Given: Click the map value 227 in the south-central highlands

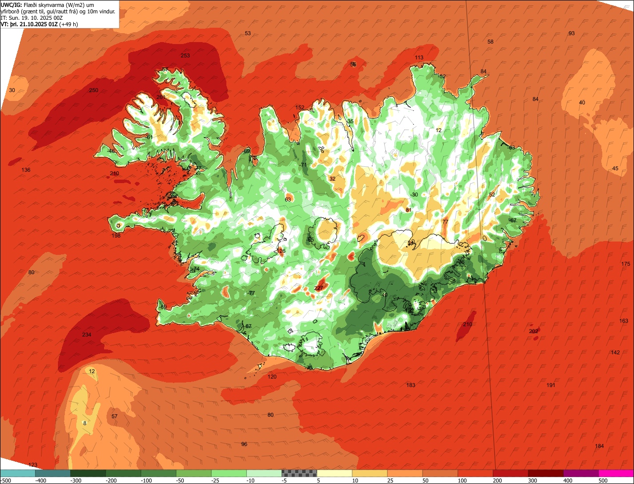Looking at the screenshot, I should [x=318, y=288].
